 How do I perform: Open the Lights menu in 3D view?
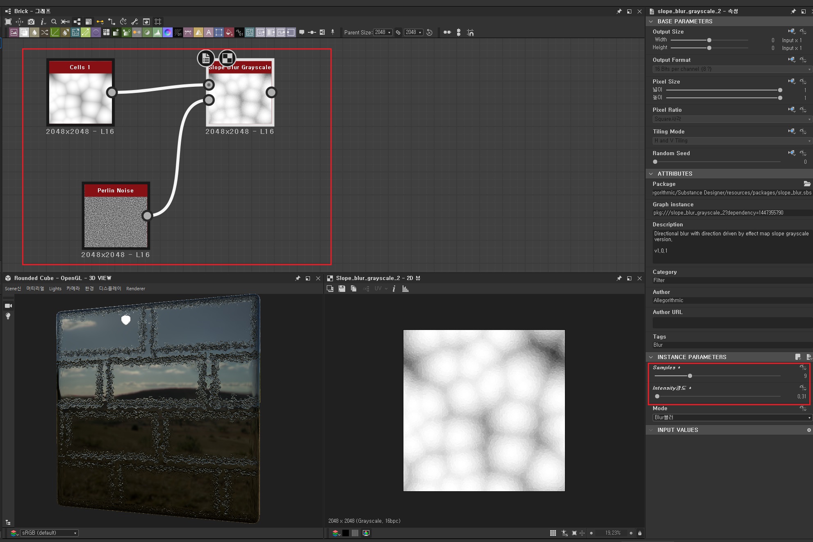(55, 289)
